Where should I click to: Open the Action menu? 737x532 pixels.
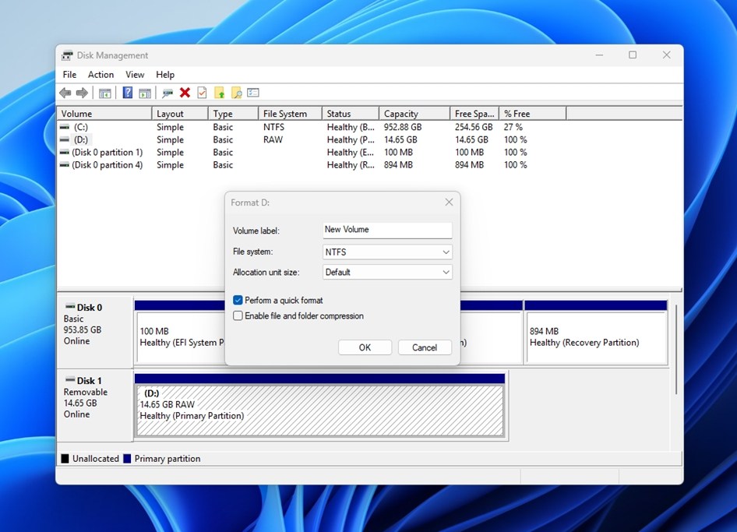point(100,75)
